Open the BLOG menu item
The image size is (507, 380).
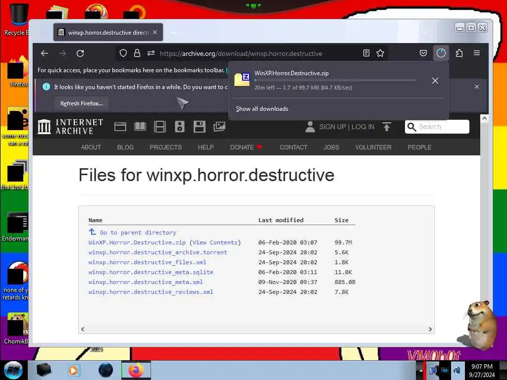(x=125, y=147)
